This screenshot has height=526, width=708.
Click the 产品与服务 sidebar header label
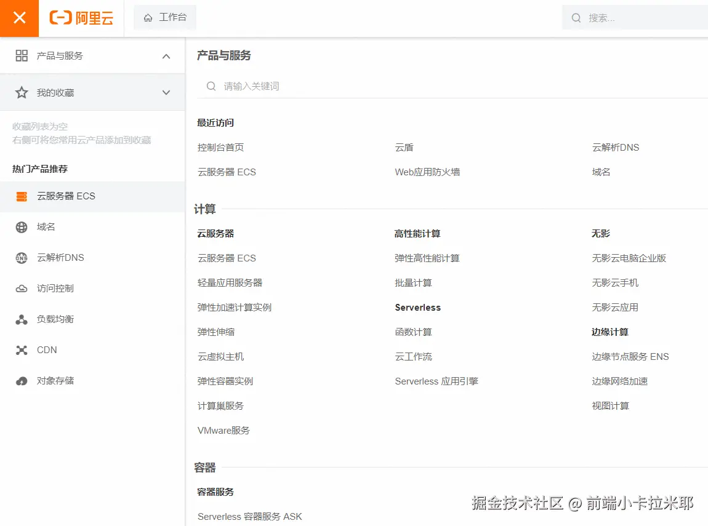click(x=60, y=55)
